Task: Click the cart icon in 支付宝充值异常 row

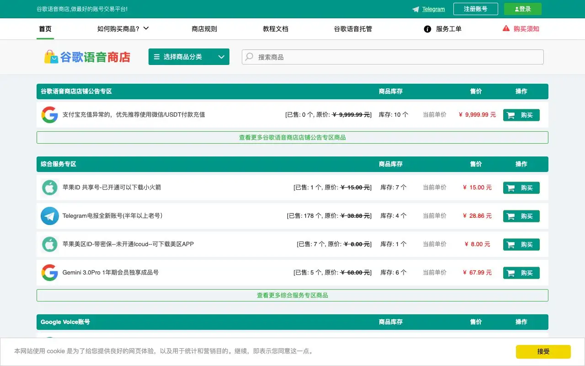Action: click(x=511, y=115)
